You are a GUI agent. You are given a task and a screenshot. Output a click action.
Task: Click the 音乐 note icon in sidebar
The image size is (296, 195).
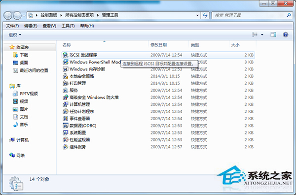click(x=15, y=125)
